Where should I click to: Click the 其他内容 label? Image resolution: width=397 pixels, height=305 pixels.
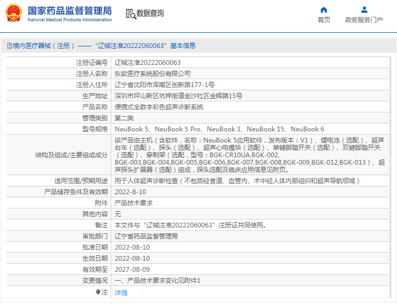pos(95,214)
